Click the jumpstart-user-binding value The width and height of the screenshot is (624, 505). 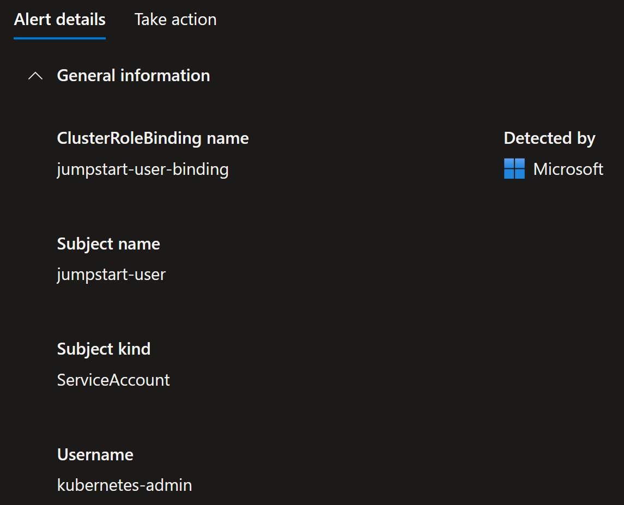tap(143, 169)
